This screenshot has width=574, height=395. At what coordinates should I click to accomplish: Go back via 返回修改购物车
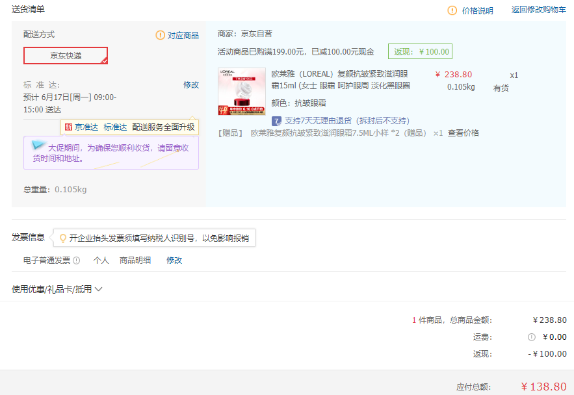coord(538,10)
